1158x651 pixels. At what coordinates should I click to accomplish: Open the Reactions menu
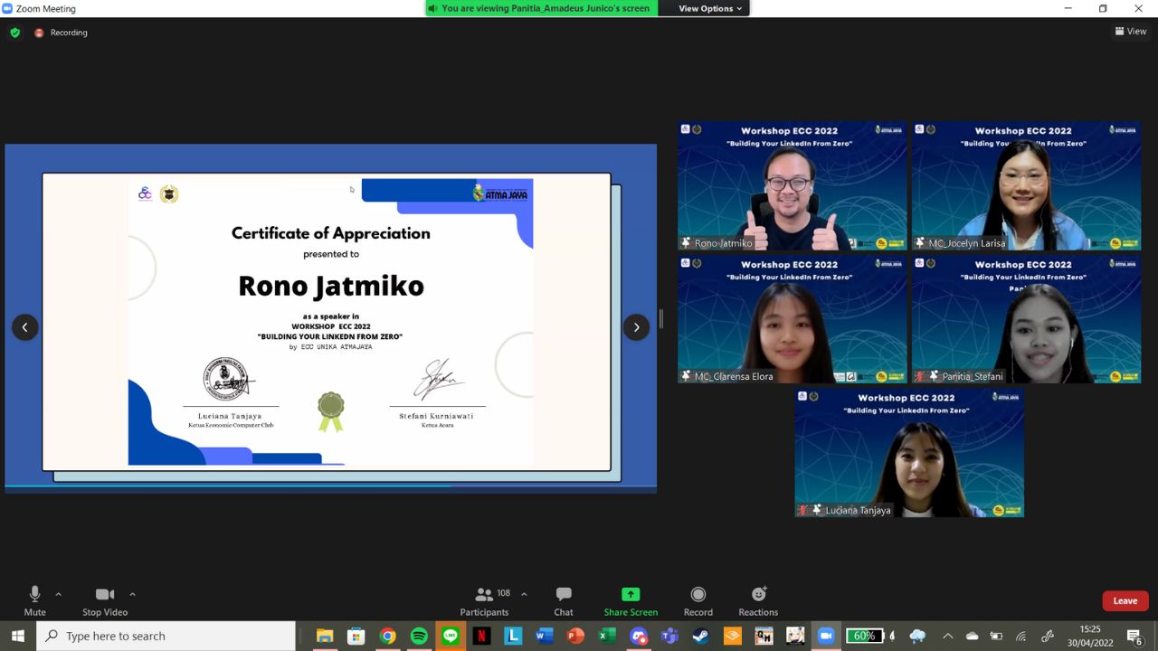758,601
